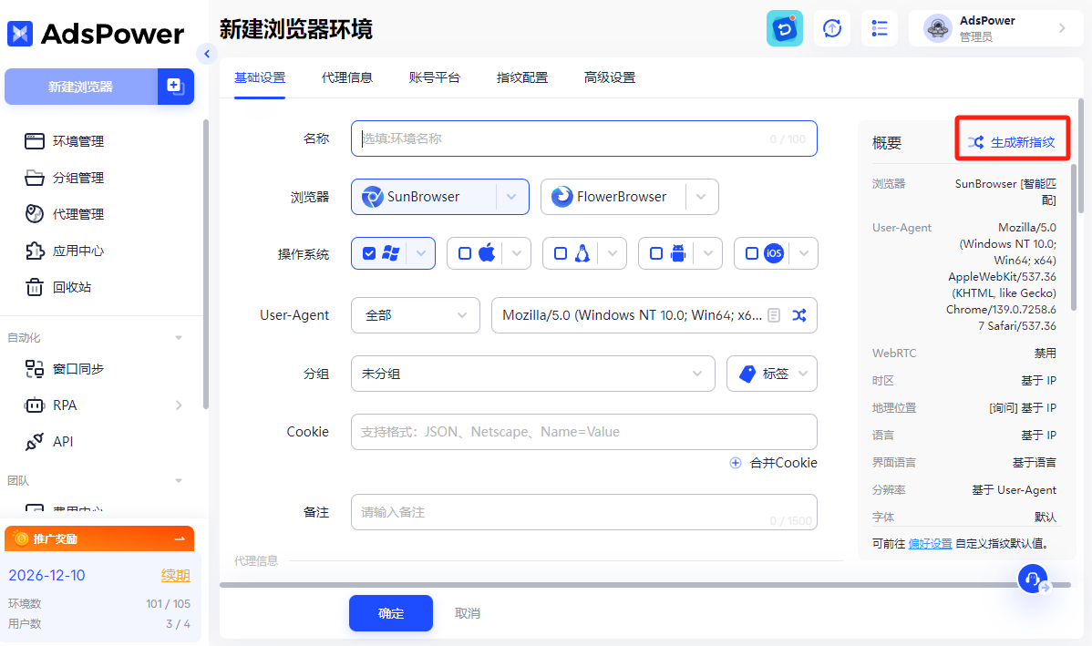Image resolution: width=1092 pixels, height=646 pixels.
Task: Confirm with the 确定 button
Action: [391, 613]
